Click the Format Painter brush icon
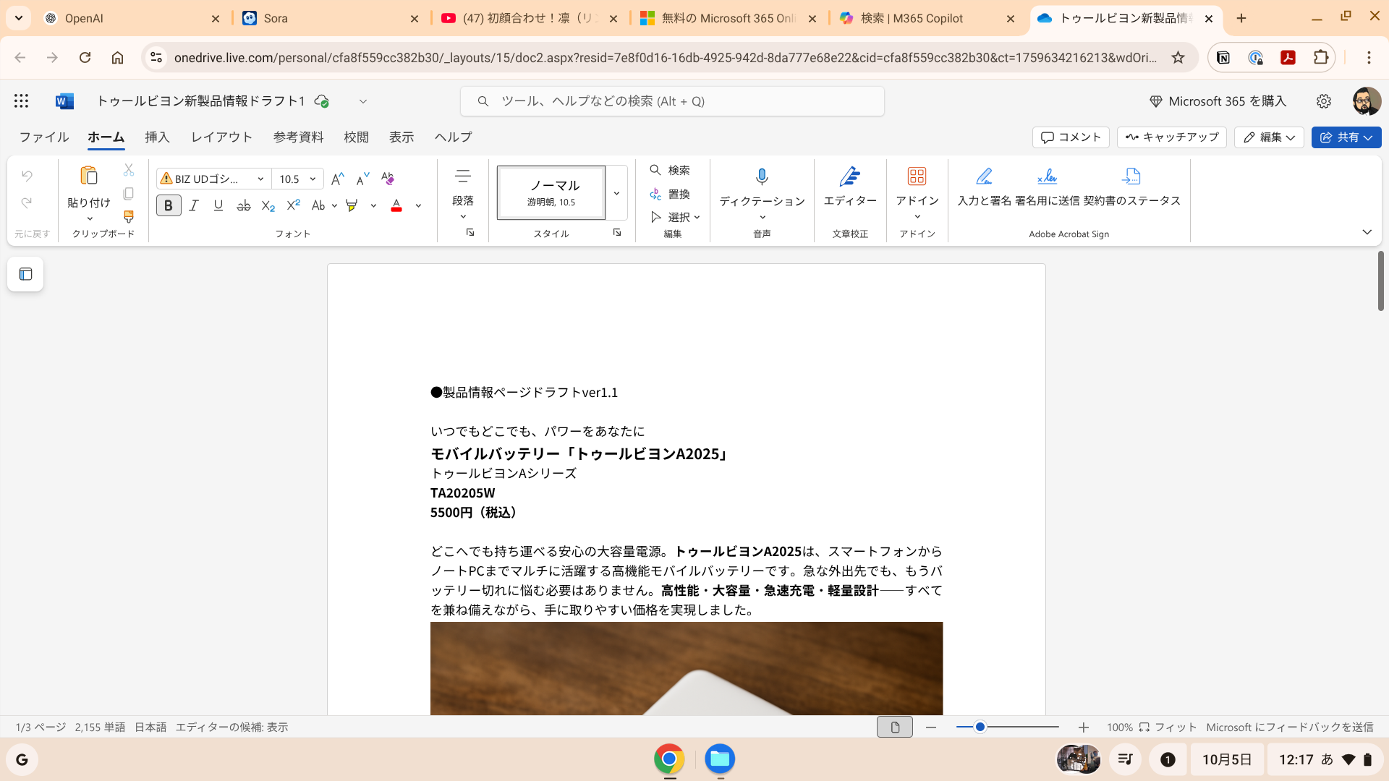Image resolution: width=1389 pixels, height=781 pixels. tap(129, 217)
